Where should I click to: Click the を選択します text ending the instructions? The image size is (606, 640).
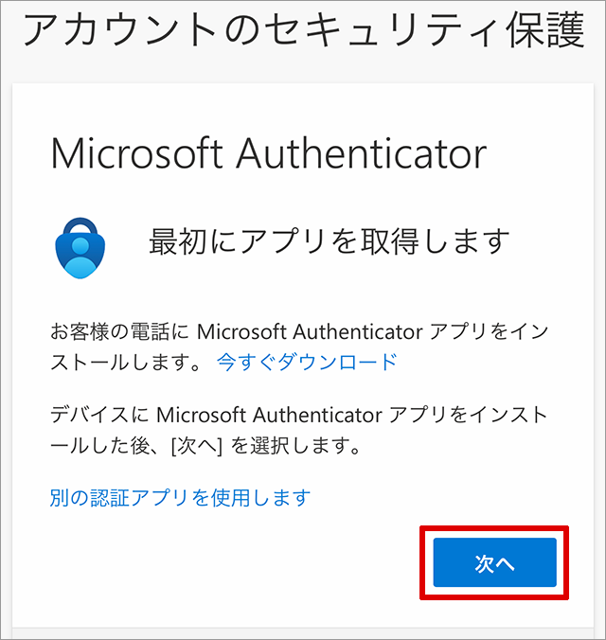click(x=295, y=446)
